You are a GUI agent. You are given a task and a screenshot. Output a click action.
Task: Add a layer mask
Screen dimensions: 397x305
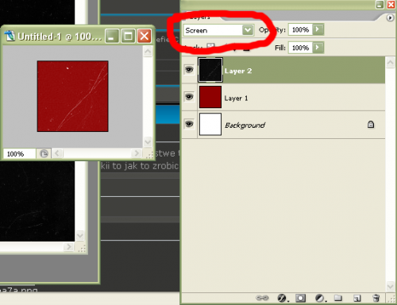[x=301, y=299]
